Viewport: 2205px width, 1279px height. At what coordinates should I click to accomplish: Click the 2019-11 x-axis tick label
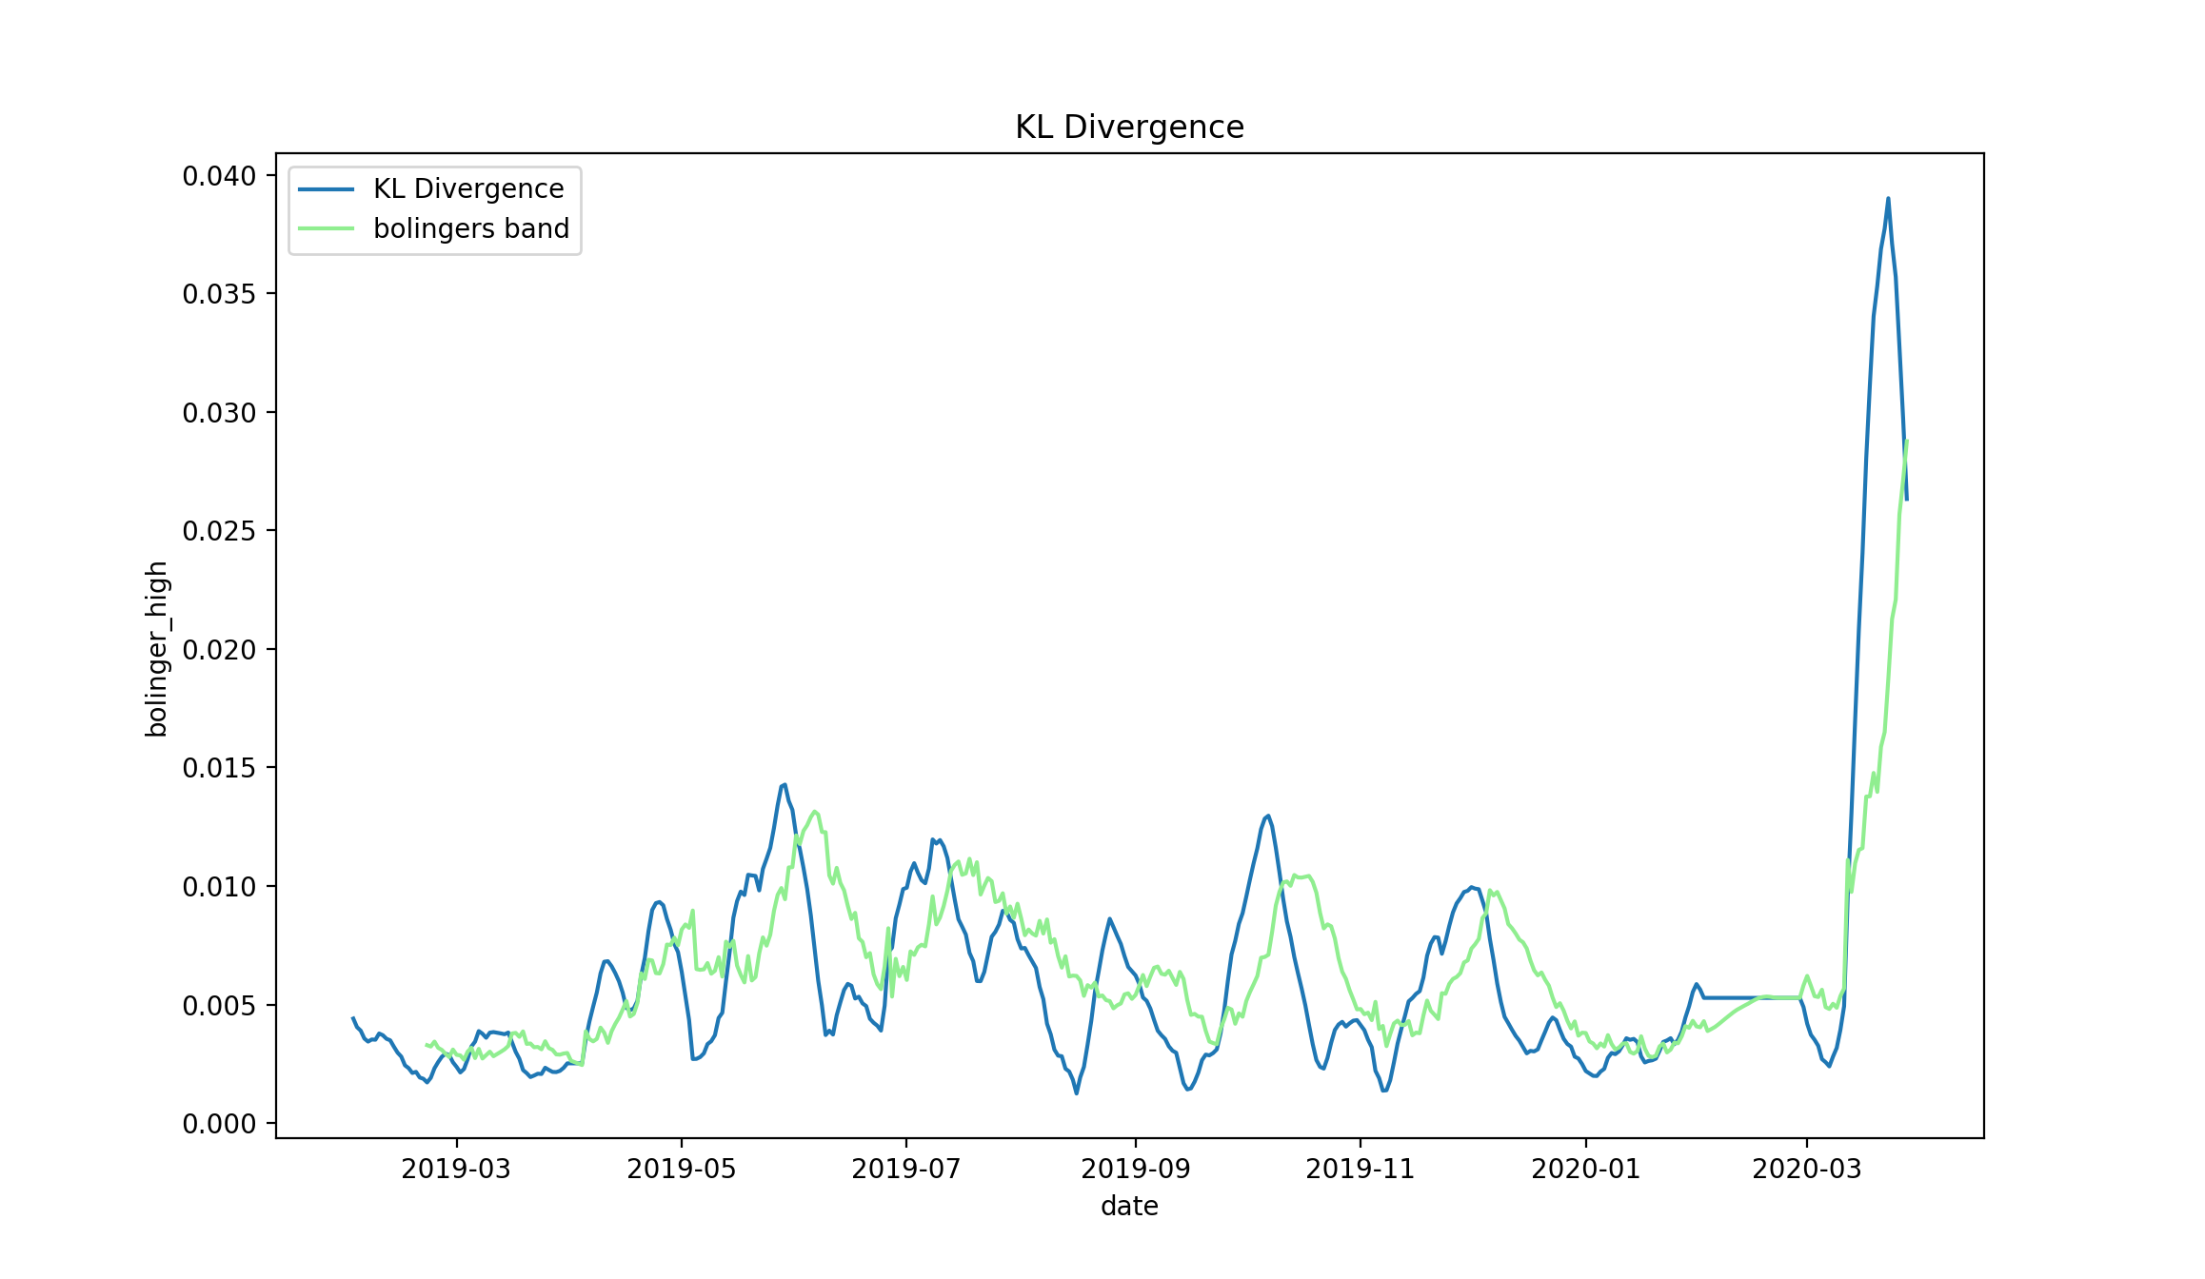pyautogui.click(x=1361, y=1170)
